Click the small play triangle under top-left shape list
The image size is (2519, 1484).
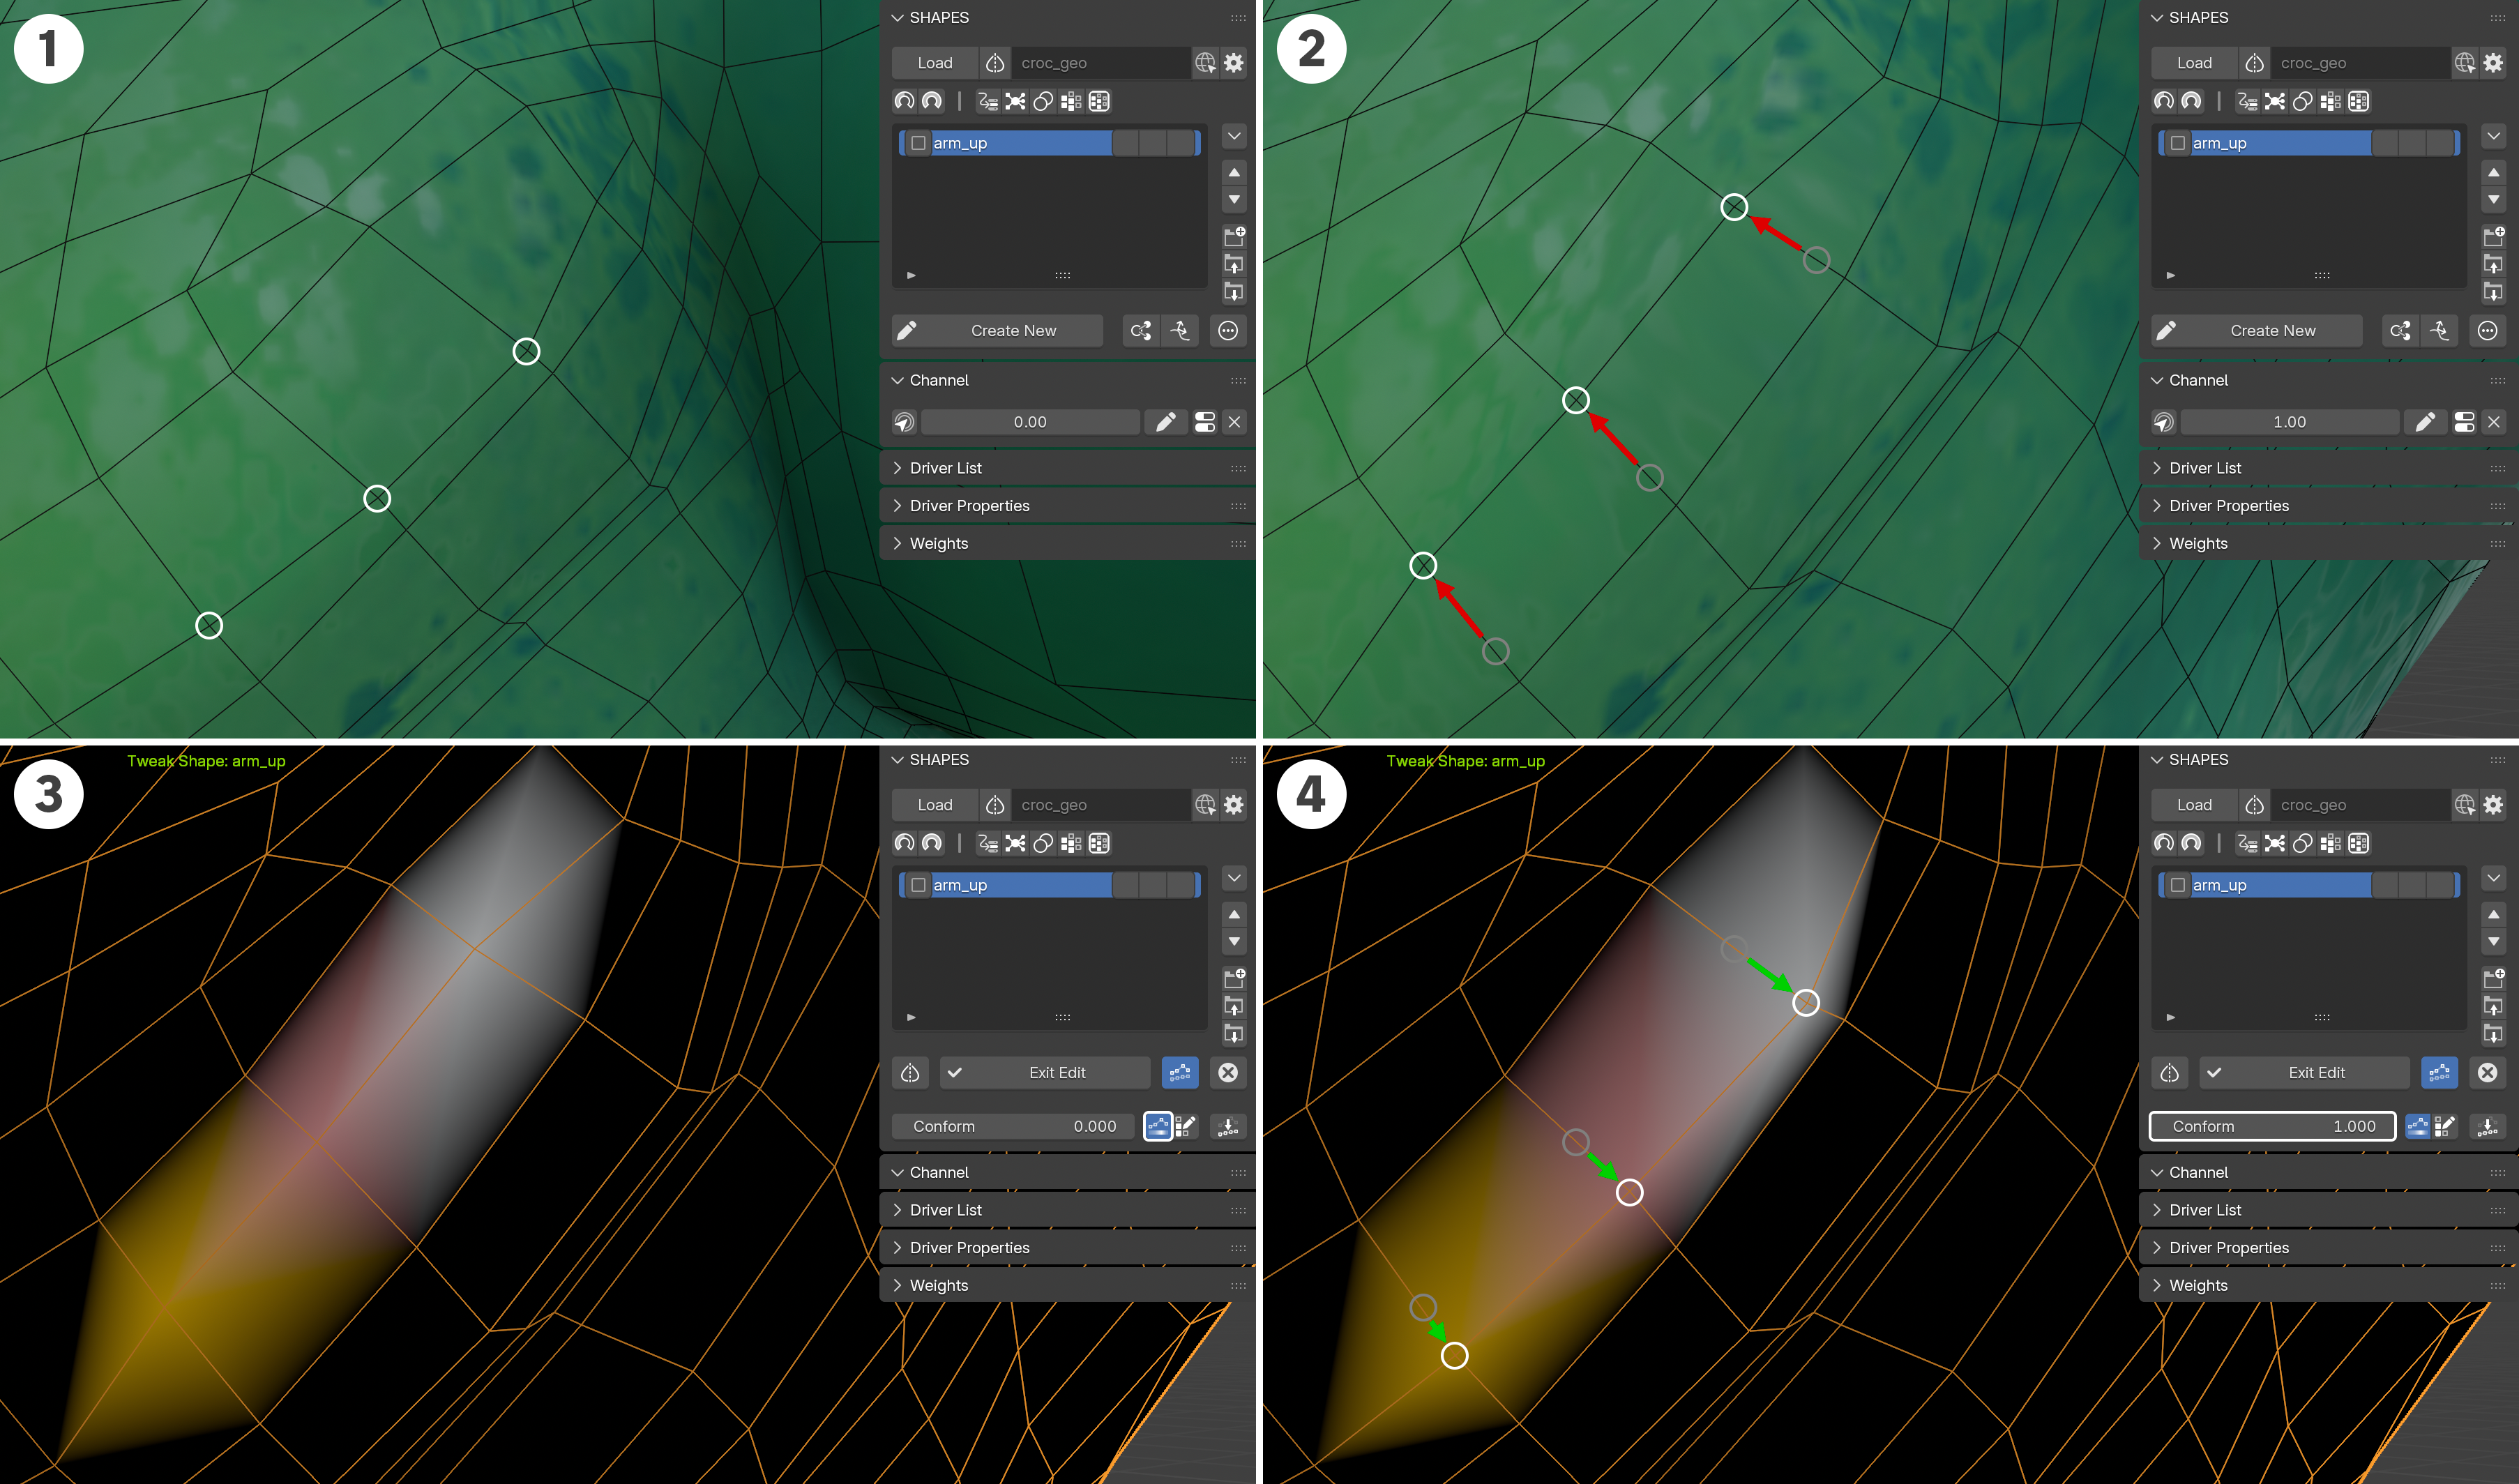point(911,275)
